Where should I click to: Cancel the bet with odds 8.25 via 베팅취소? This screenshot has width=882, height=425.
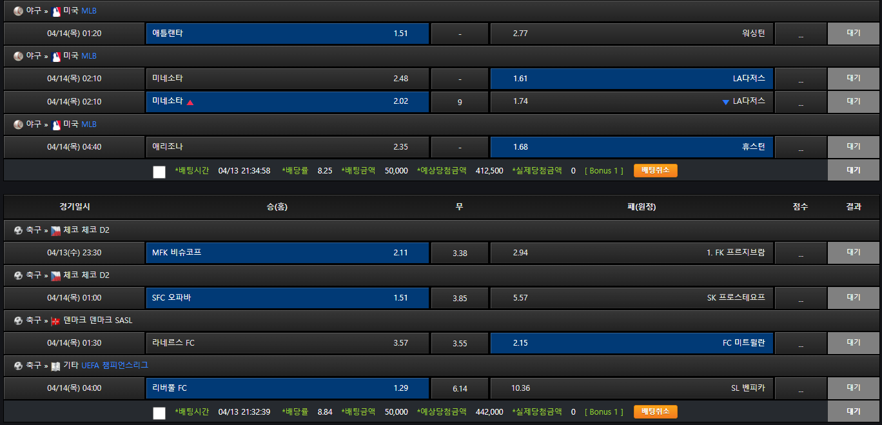(656, 170)
